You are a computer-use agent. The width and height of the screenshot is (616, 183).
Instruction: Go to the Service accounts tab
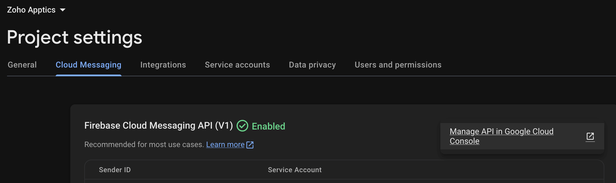pos(237,65)
